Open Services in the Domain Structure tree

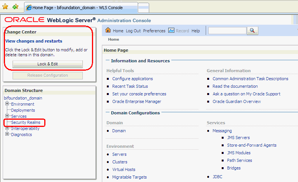pyautogui.click(x=19, y=116)
